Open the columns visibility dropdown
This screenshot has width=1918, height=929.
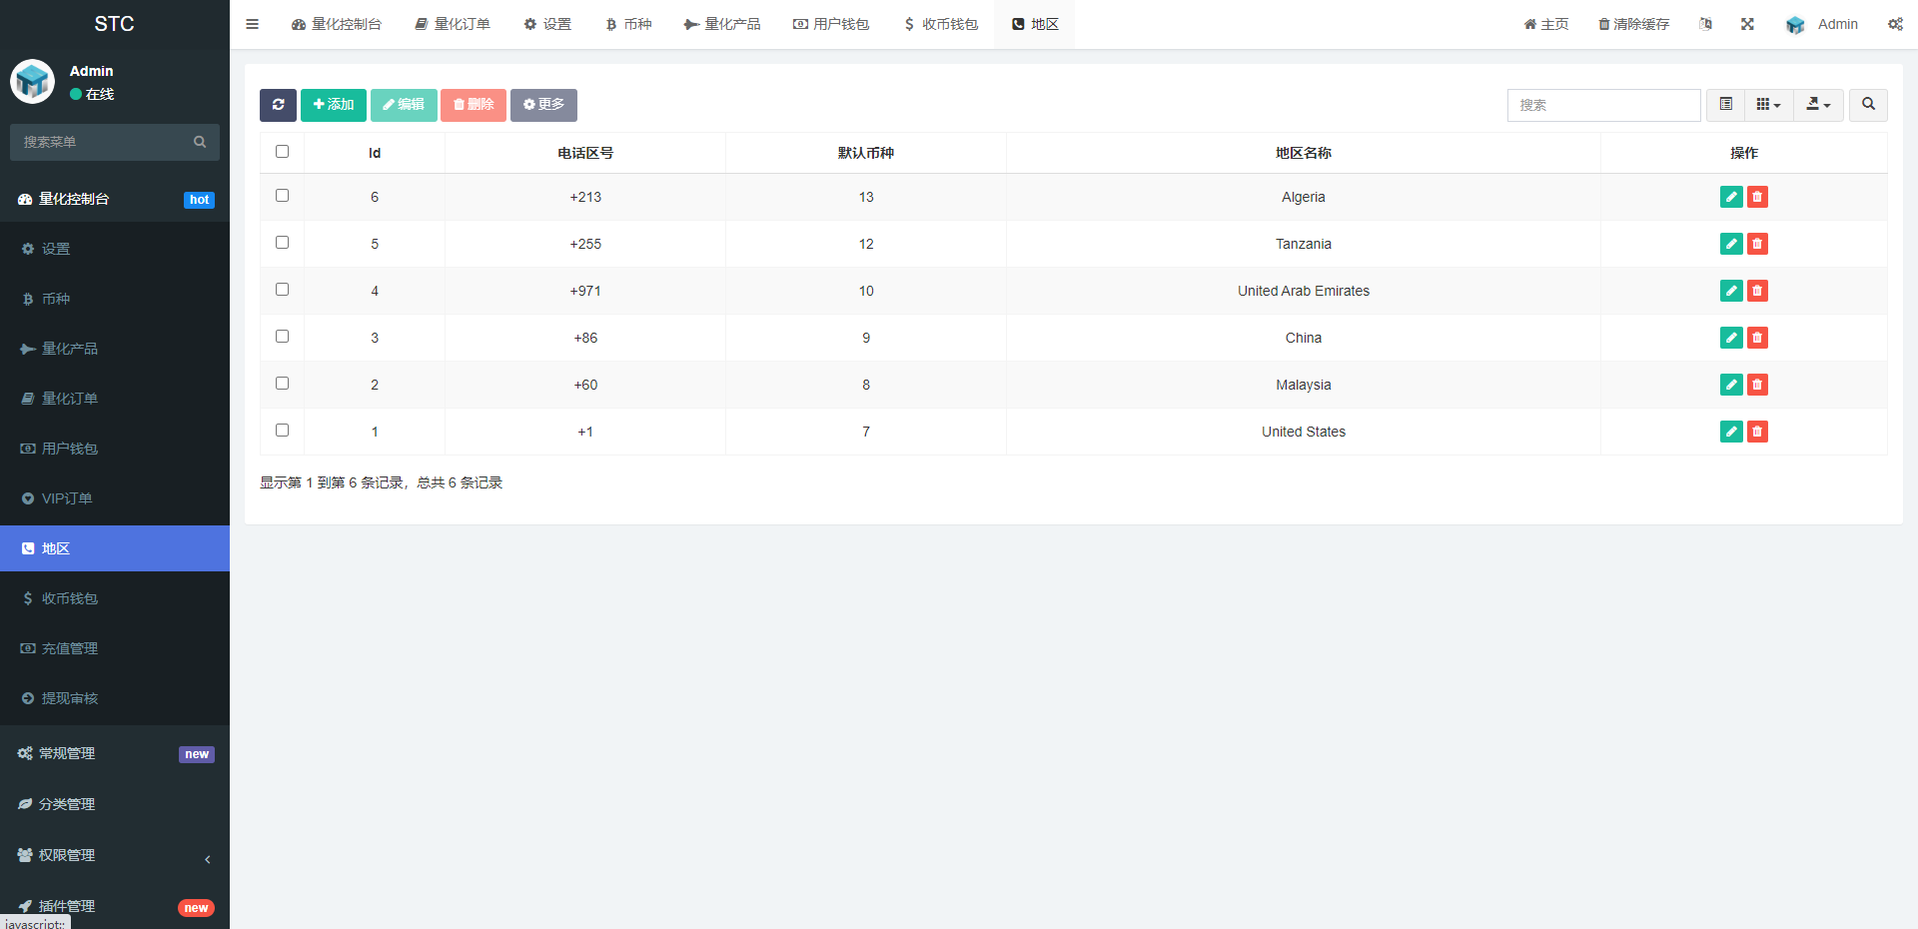coord(1768,105)
